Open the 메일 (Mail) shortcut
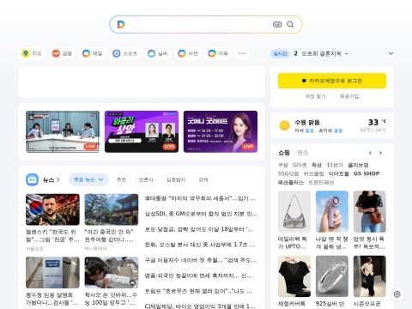The height and width of the screenshot is (309, 412). (92, 53)
